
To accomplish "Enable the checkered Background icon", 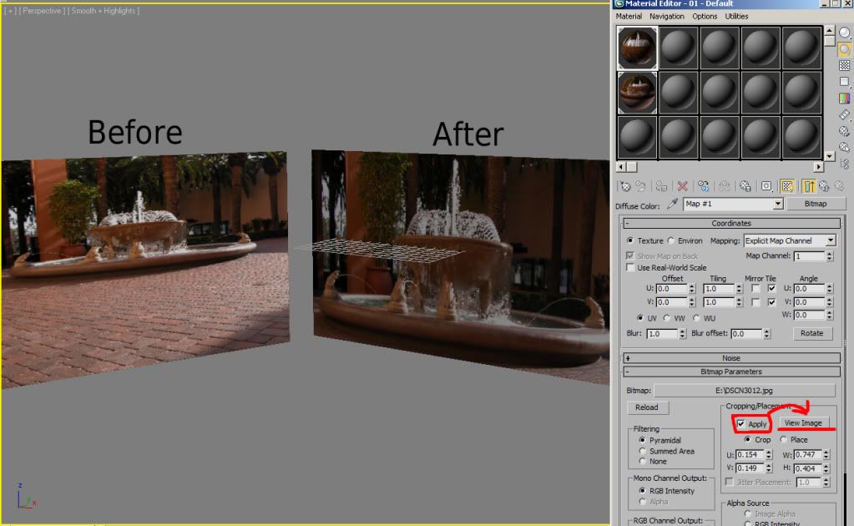I will tap(844, 66).
